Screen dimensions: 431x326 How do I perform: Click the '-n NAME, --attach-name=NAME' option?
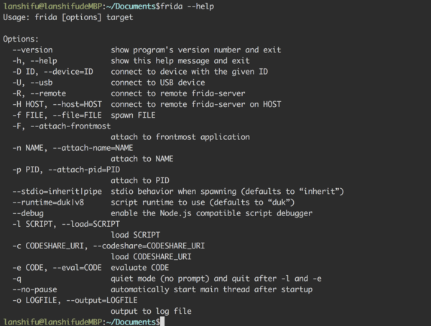click(73, 147)
